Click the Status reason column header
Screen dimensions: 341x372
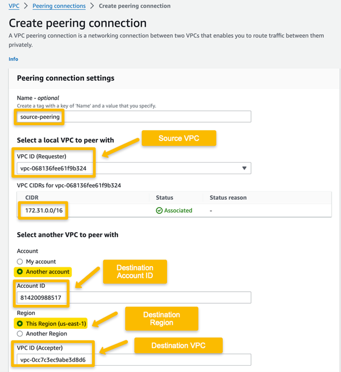(x=228, y=198)
